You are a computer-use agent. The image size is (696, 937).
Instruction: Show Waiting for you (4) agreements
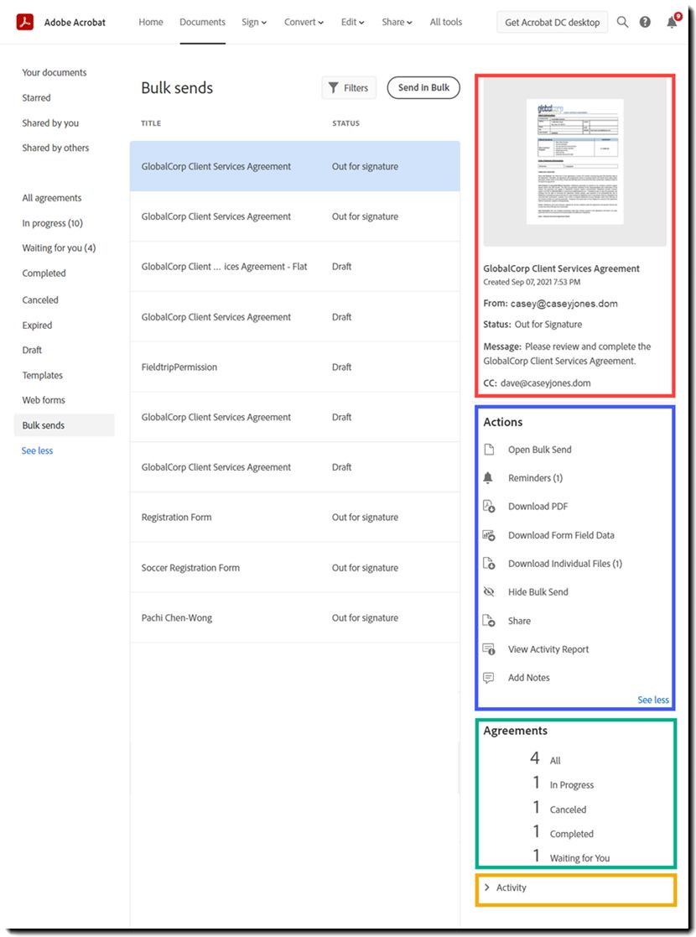click(59, 247)
